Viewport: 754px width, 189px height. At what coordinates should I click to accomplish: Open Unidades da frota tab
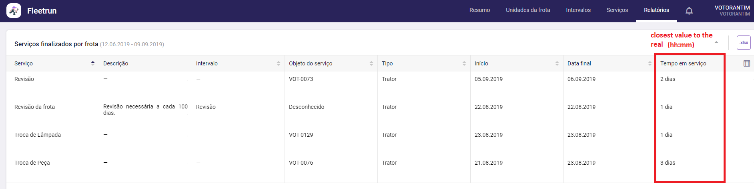point(527,10)
